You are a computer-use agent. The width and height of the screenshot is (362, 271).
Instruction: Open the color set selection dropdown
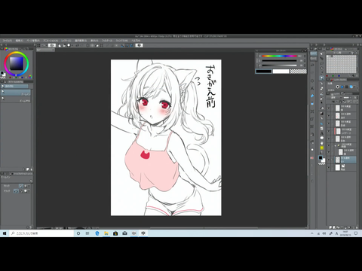click(342, 53)
